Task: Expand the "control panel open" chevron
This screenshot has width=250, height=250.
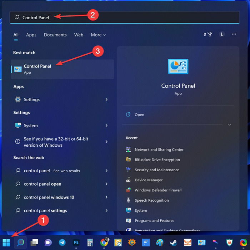Action: [x=106, y=184]
